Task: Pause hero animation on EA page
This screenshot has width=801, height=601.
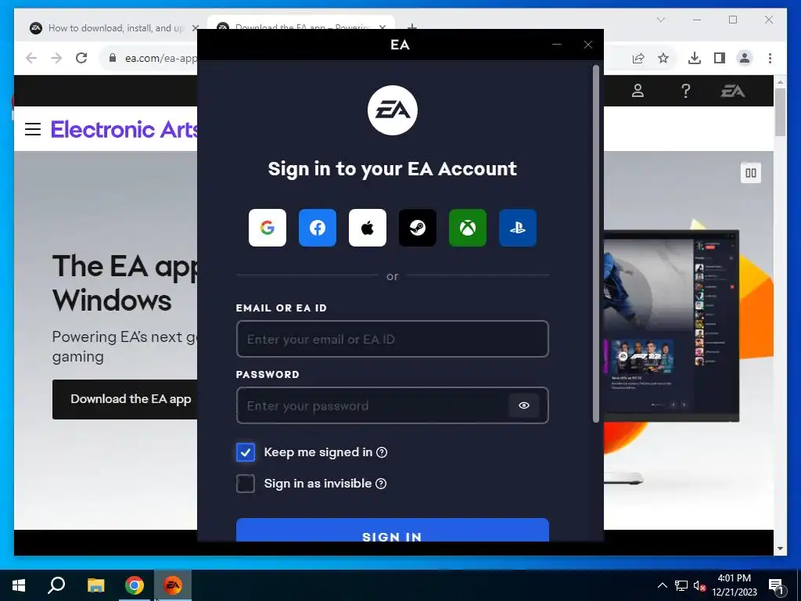Action: coord(750,173)
